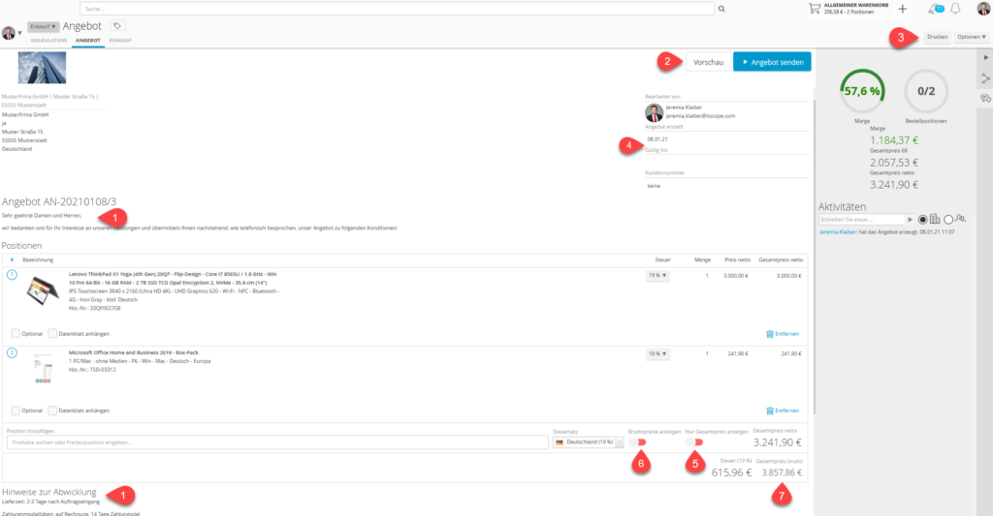993x516 pixels.
Task: Click the plus icon next to cart
Action: 903,9
